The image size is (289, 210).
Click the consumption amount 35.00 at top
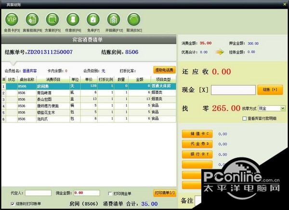206,43
